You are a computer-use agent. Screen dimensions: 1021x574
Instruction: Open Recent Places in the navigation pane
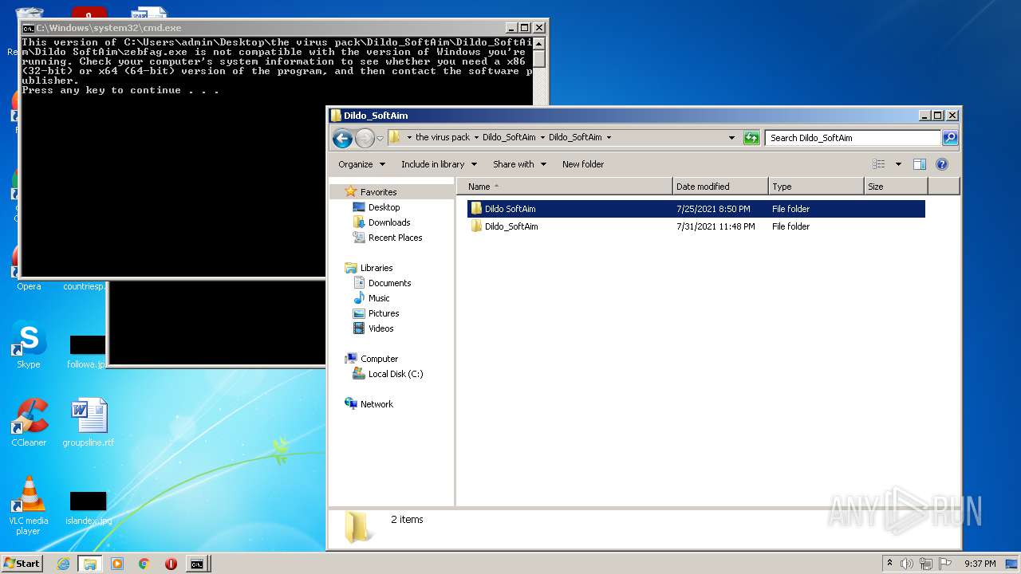(x=395, y=238)
